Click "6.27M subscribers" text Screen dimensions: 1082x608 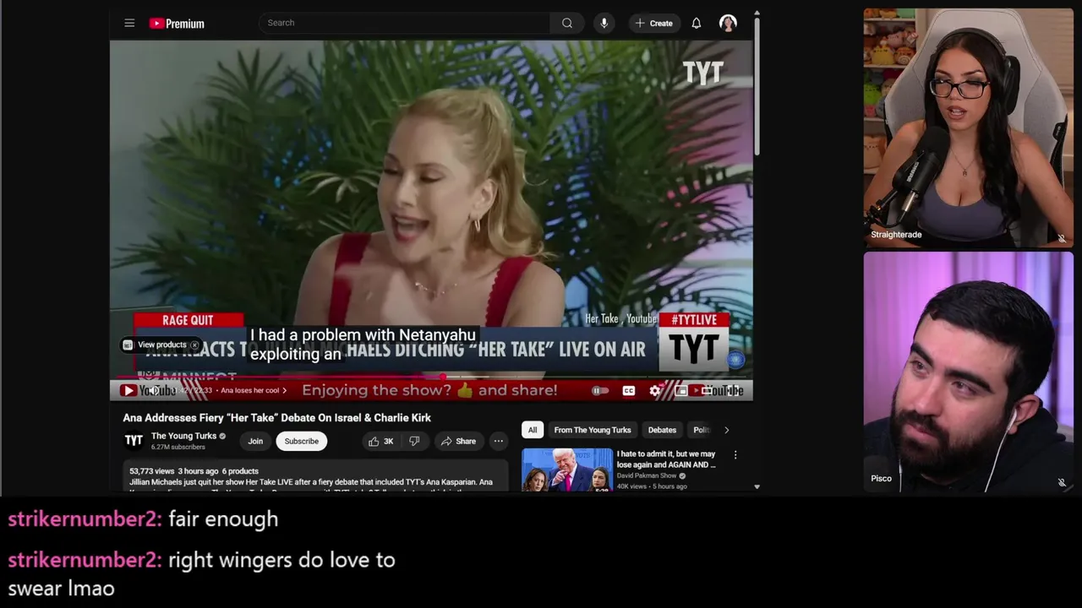(178, 447)
